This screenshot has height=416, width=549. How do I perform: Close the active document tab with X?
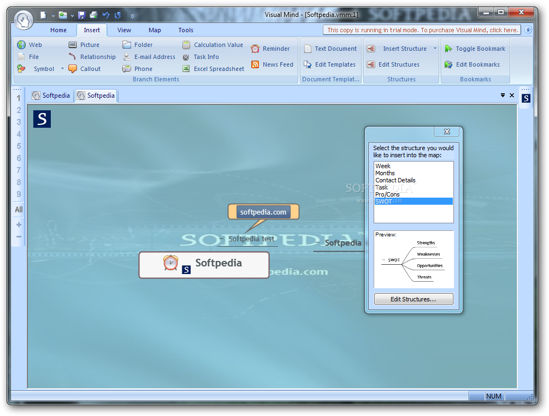coord(512,95)
